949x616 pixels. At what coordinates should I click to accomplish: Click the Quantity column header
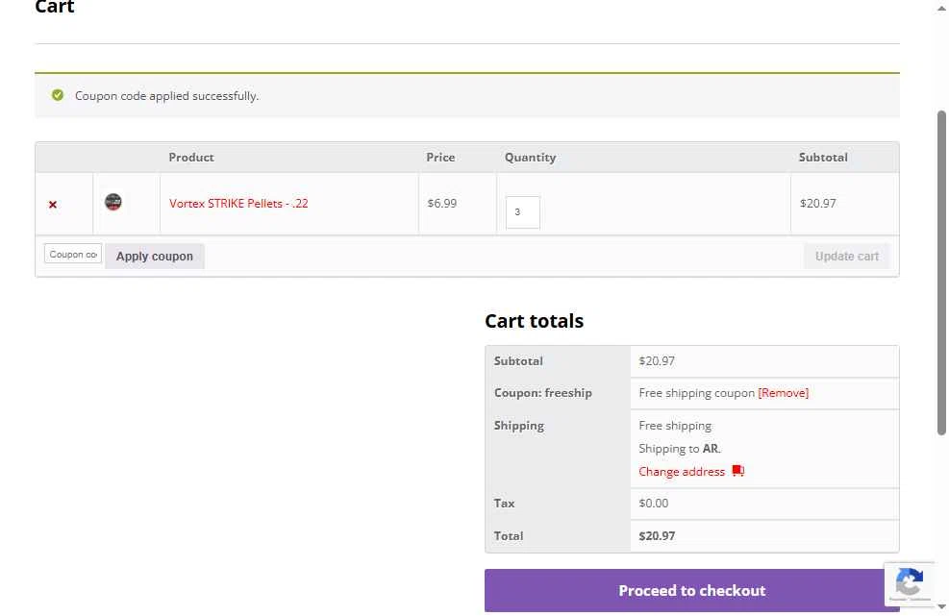(x=530, y=158)
